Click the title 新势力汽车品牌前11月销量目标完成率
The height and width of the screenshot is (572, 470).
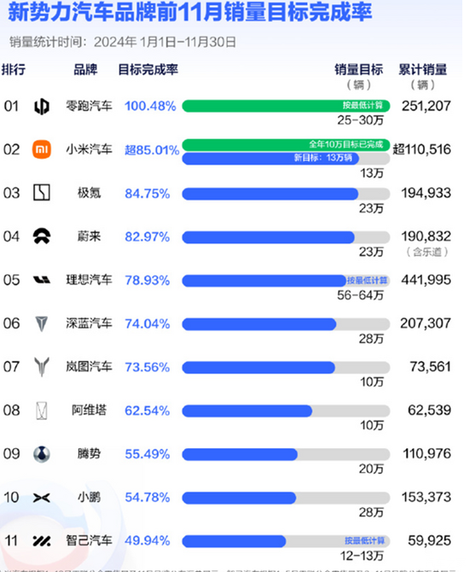(190, 12)
